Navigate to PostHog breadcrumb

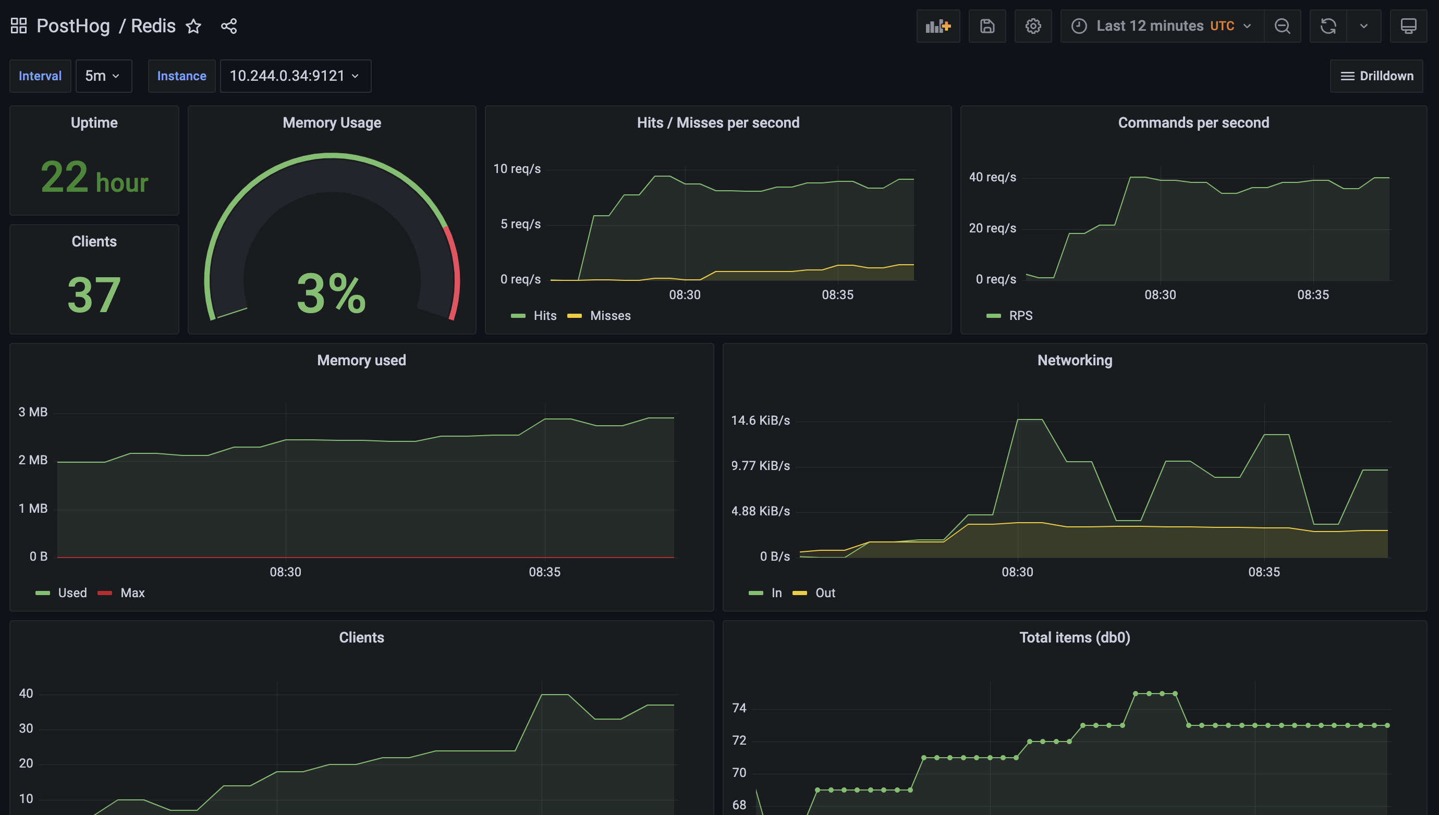coord(73,26)
